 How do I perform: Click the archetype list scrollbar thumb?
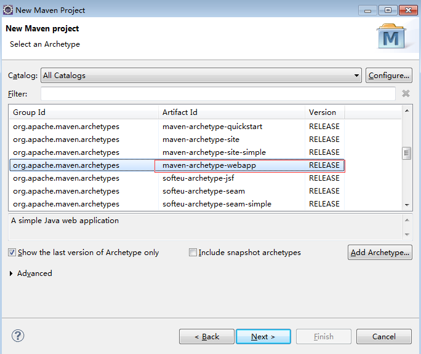pos(406,153)
